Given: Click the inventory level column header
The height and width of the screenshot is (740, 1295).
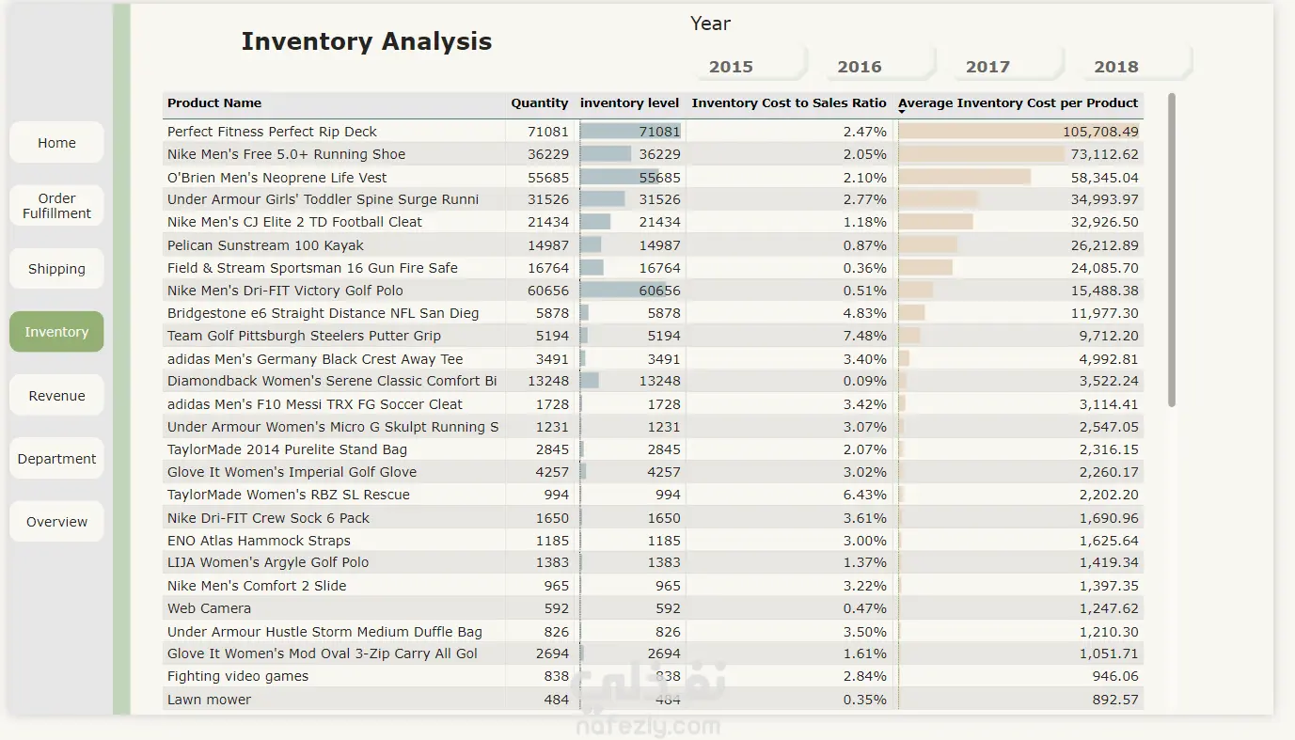Looking at the screenshot, I should coord(629,103).
